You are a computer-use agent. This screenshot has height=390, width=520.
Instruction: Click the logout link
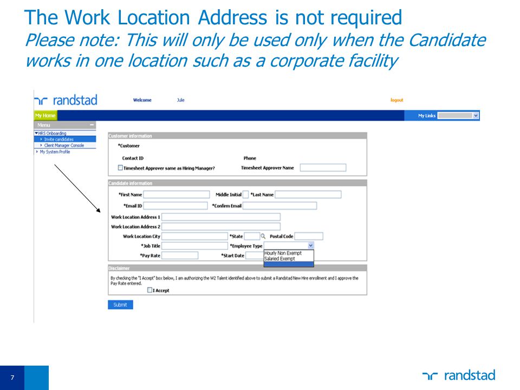click(396, 100)
